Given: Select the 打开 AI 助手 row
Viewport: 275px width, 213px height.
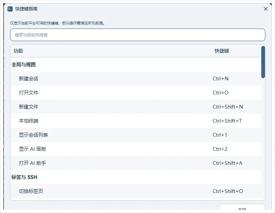Looking at the screenshot, I should tap(136, 163).
